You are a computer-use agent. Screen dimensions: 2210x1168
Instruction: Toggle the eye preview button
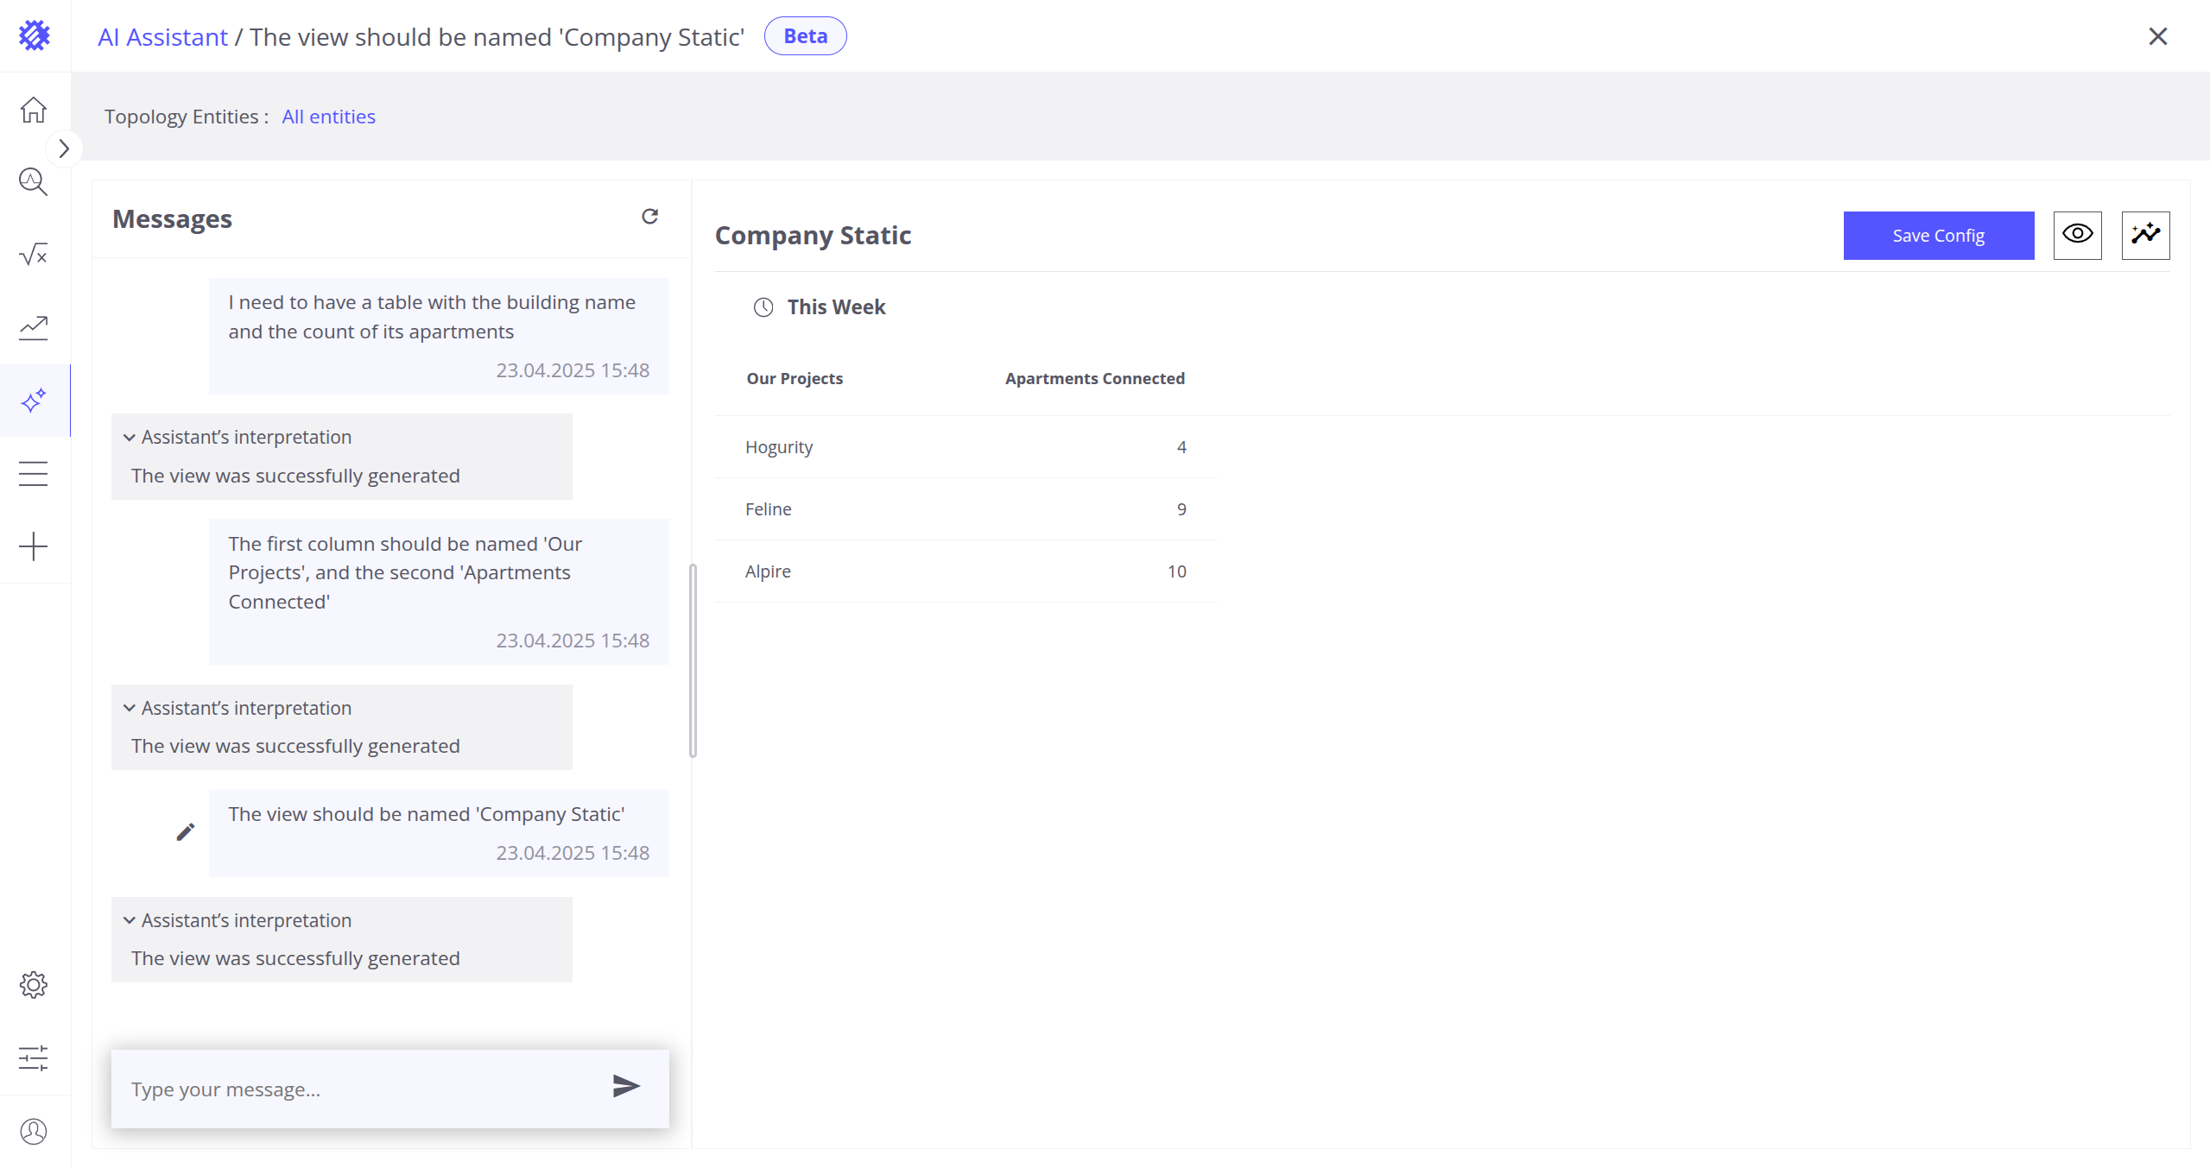[x=2077, y=235]
